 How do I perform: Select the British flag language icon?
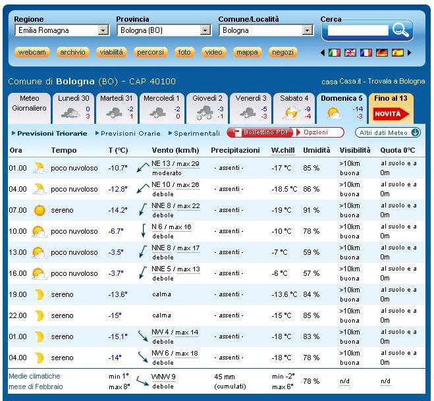click(350, 53)
